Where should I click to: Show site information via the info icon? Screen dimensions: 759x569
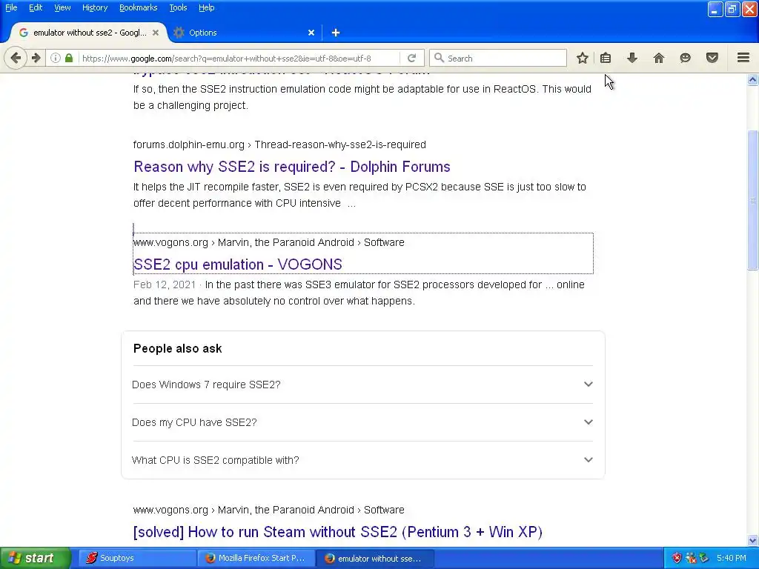(x=56, y=58)
